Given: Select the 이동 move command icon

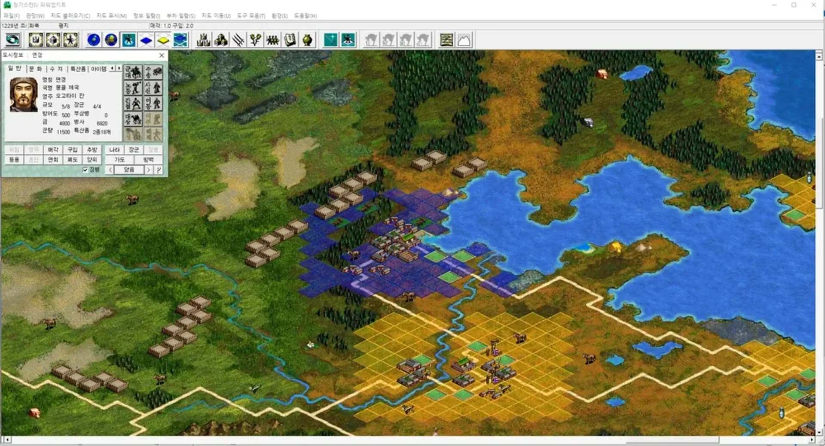Looking at the screenshot, I should (153, 103).
